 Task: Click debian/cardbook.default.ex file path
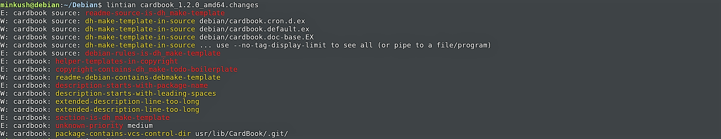[x=254, y=29]
